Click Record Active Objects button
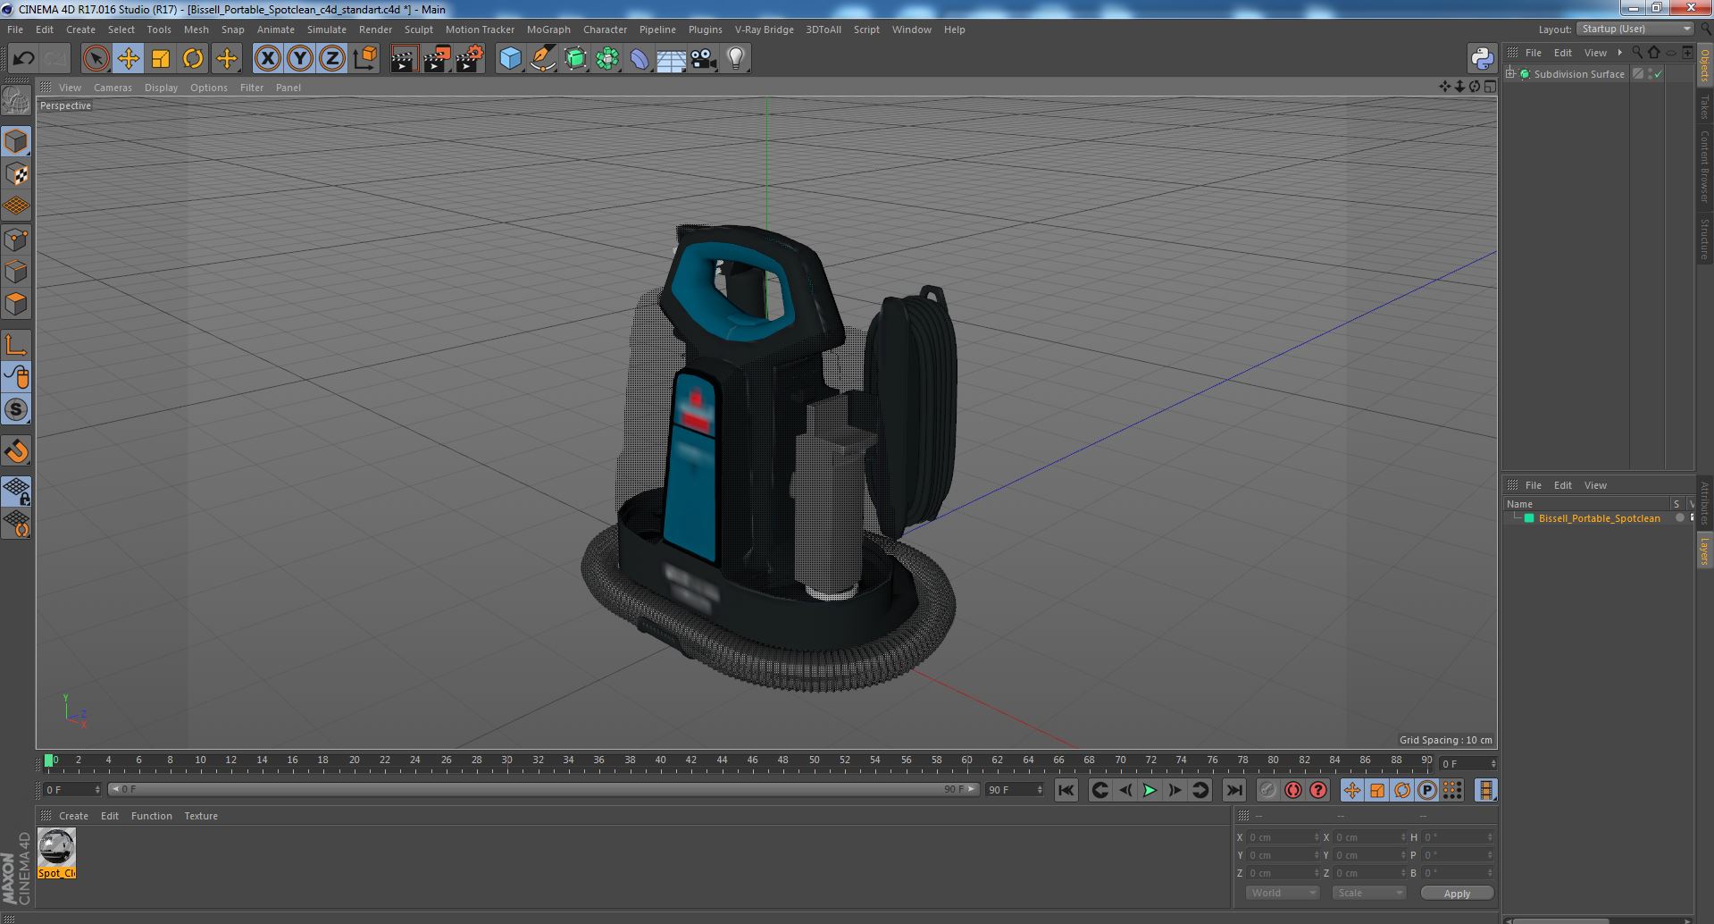This screenshot has width=1714, height=924. coord(1267,790)
